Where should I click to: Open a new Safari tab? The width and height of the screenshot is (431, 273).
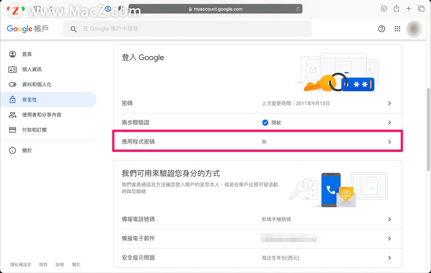coord(408,9)
